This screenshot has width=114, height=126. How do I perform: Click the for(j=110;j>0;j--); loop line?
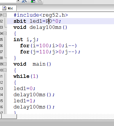(x=50, y=52)
